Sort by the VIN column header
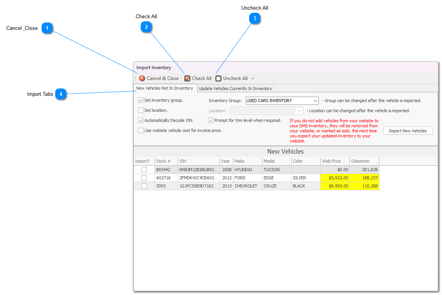The width and height of the screenshot is (442, 295). click(x=199, y=161)
